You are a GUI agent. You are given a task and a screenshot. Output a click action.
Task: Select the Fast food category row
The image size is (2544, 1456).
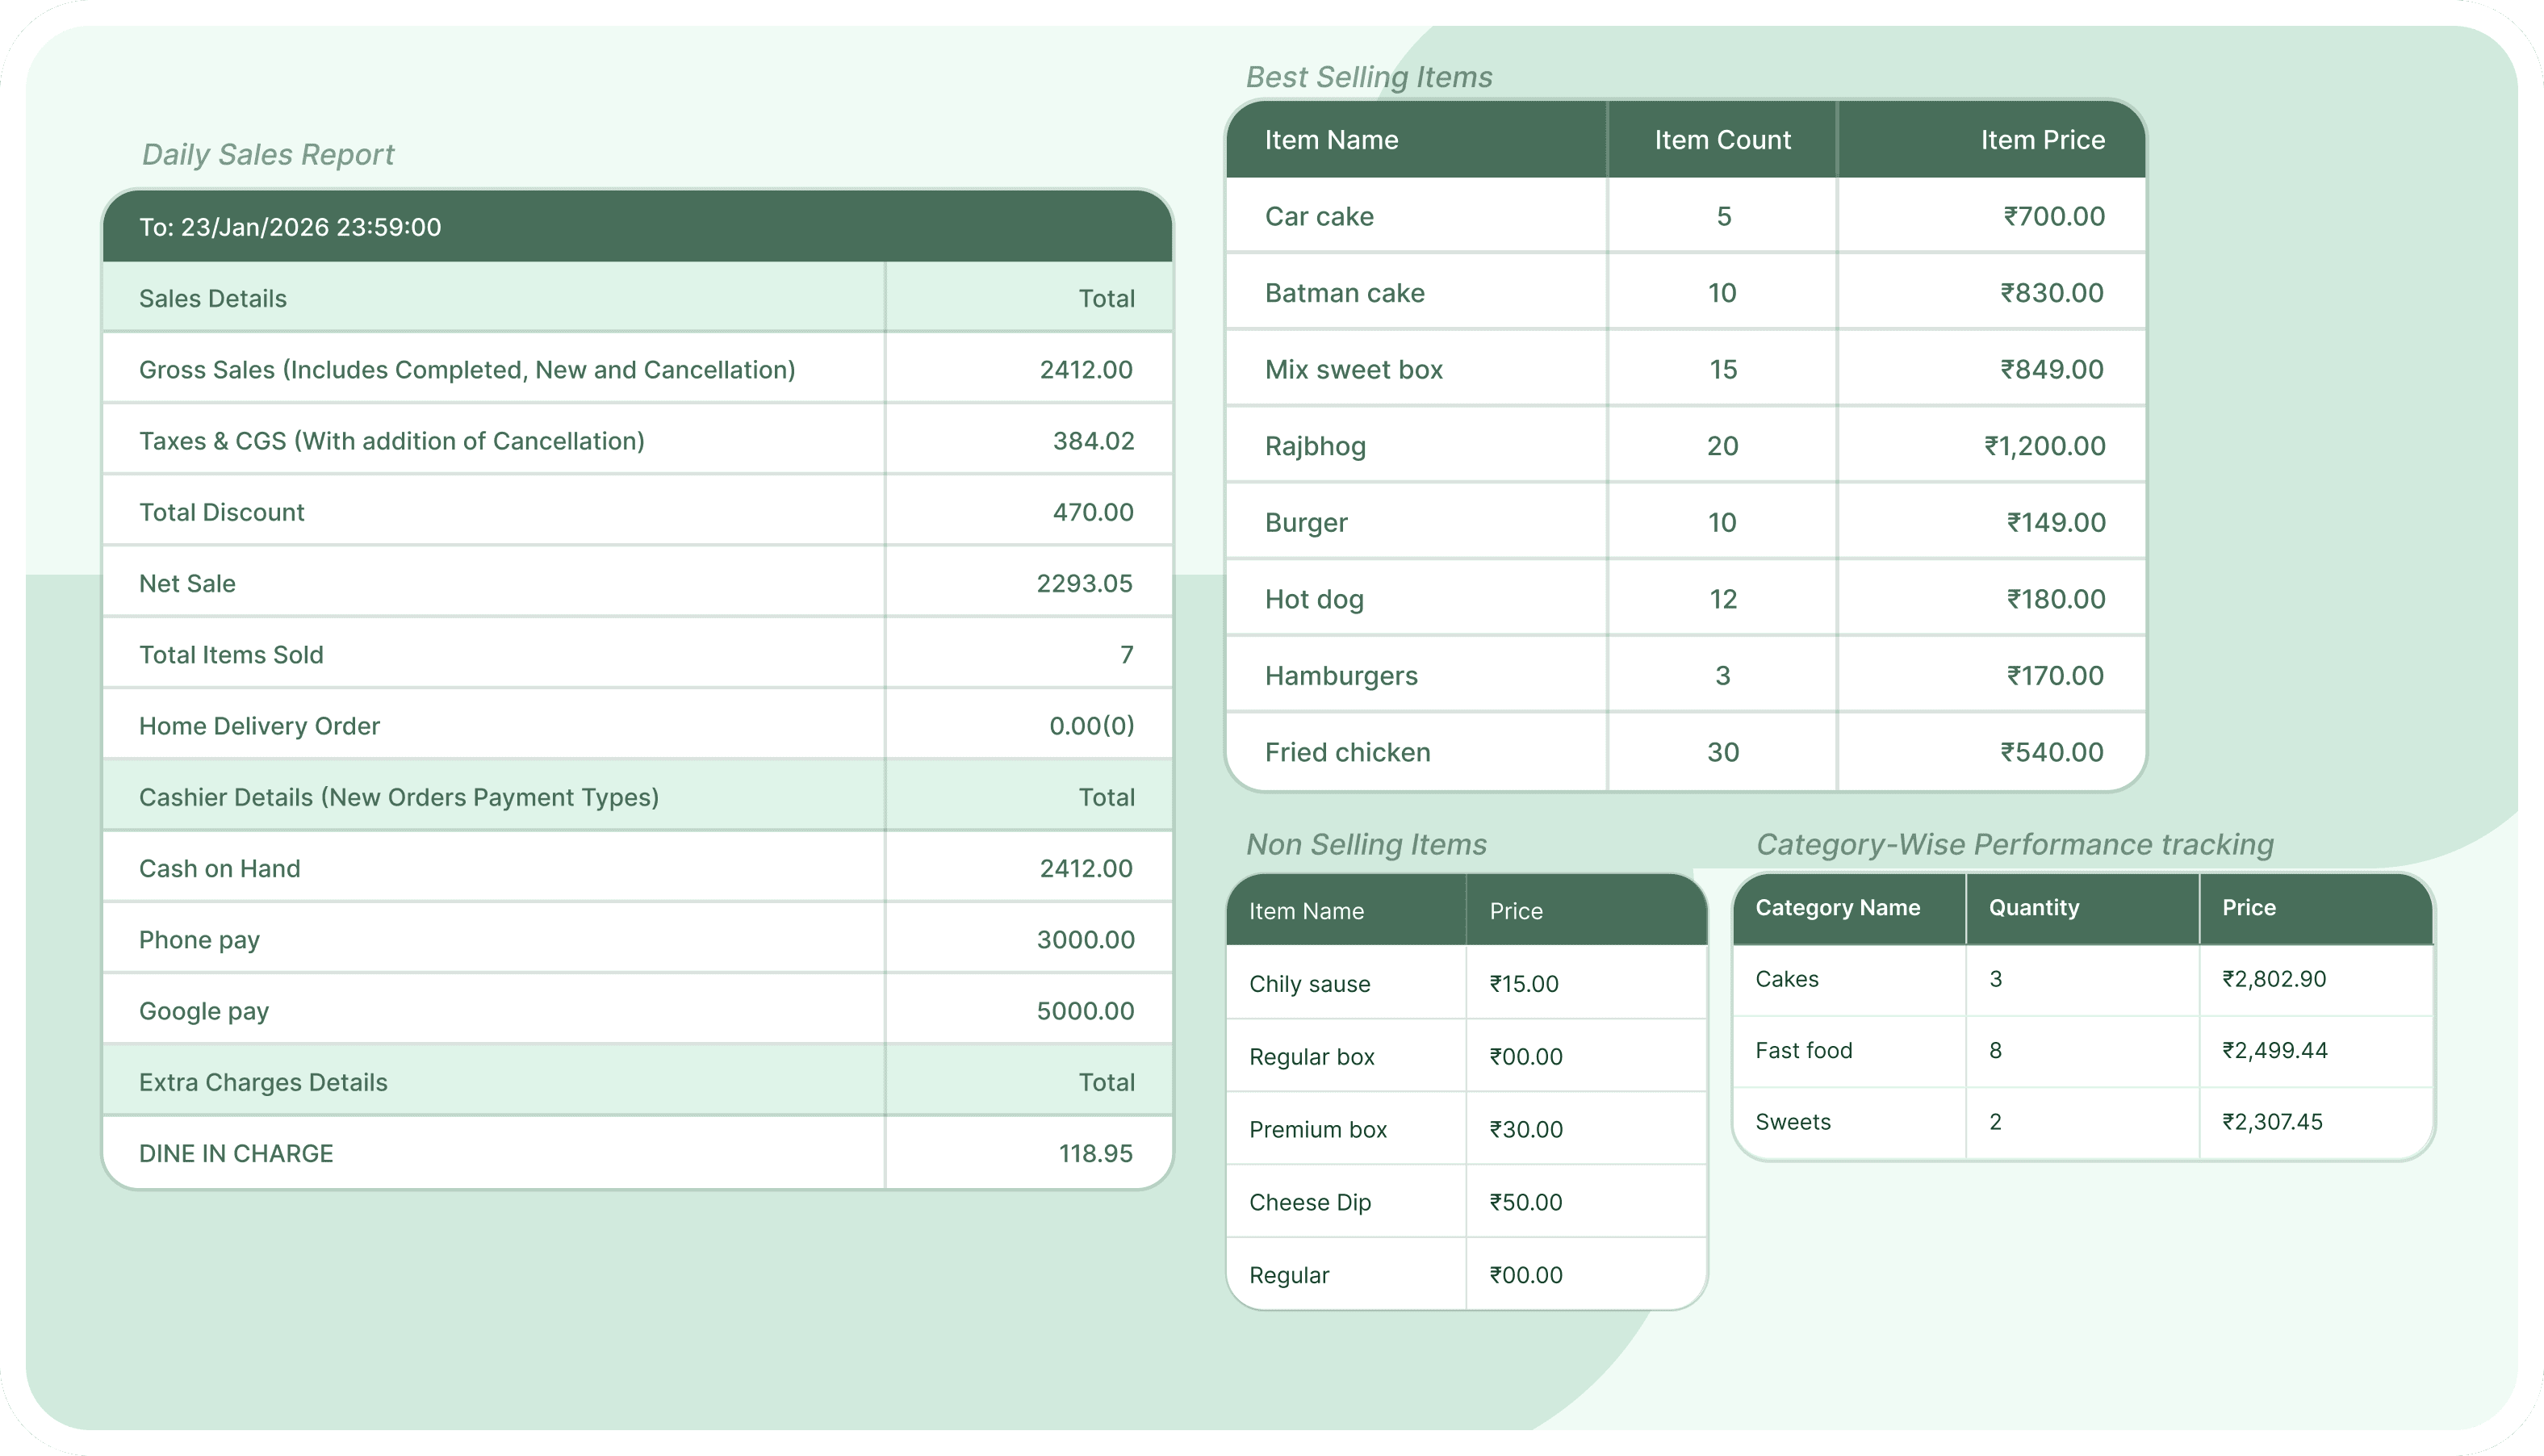click(1803, 1050)
